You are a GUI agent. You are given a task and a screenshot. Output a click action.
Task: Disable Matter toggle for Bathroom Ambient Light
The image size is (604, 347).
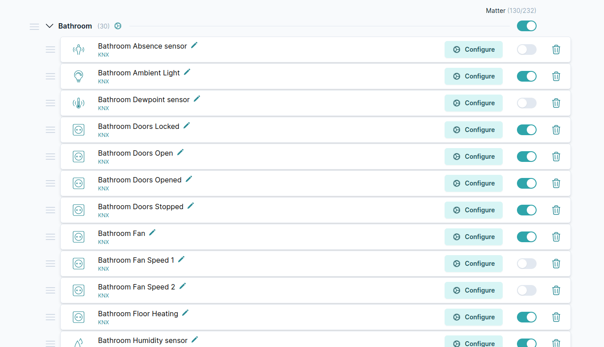(x=526, y=76)
